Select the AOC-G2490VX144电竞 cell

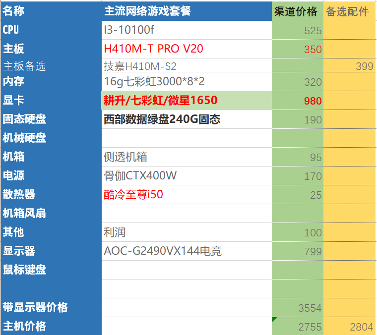click(x=187, y=251)
